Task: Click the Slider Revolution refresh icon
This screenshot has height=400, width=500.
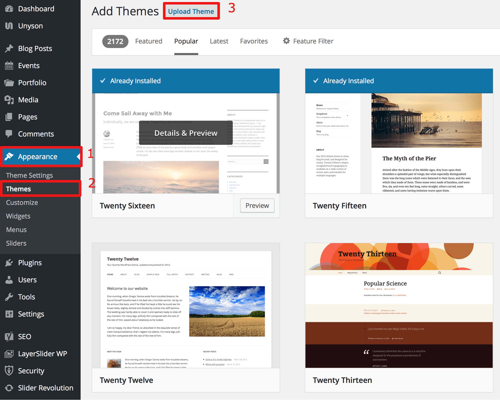Action: coord(9,388)
